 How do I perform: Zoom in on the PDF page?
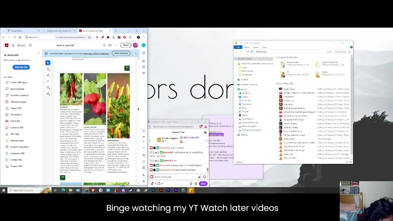coord(143,175)
